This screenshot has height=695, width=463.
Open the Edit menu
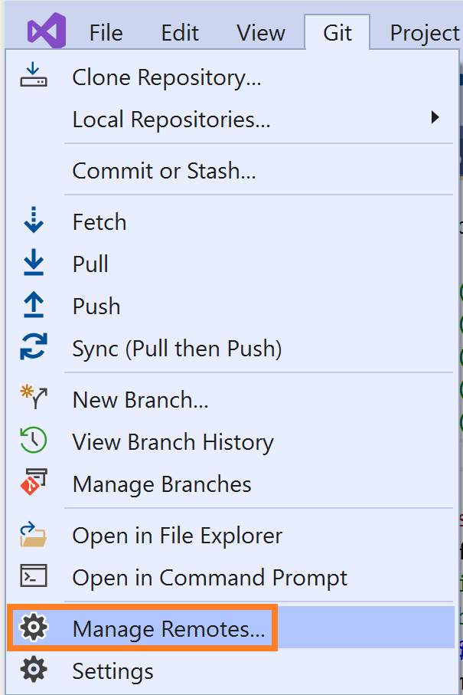[180, 33]
